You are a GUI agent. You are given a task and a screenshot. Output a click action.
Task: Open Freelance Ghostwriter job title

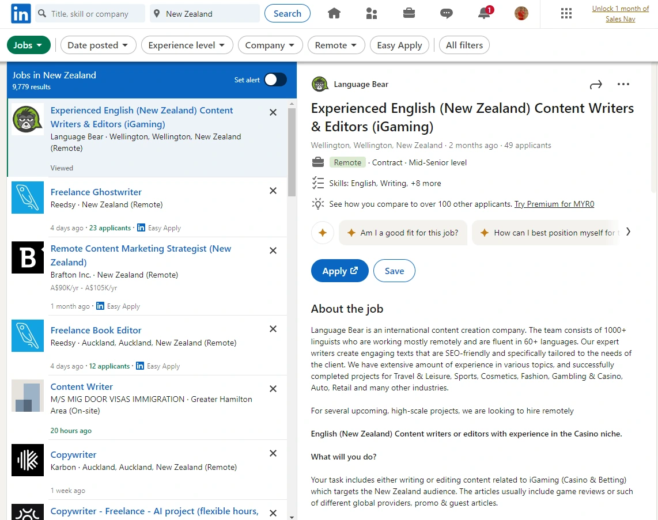[x=96, y=192]
